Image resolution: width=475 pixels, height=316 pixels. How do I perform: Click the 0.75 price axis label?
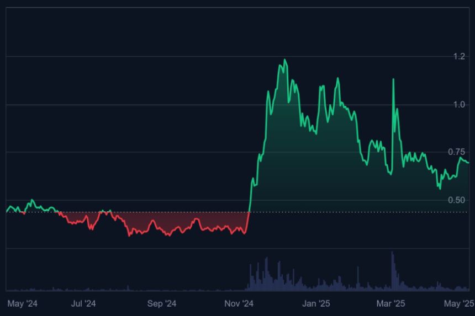pos(457,152)
